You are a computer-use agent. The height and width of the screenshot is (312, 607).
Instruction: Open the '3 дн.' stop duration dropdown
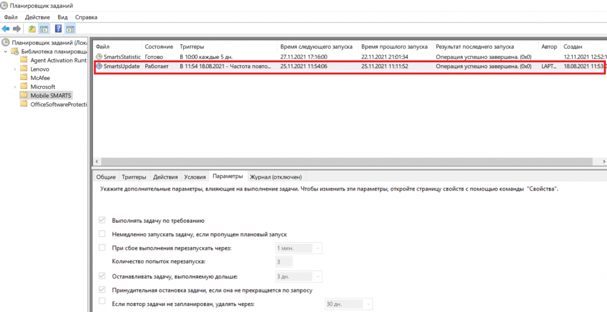(318, 277)
